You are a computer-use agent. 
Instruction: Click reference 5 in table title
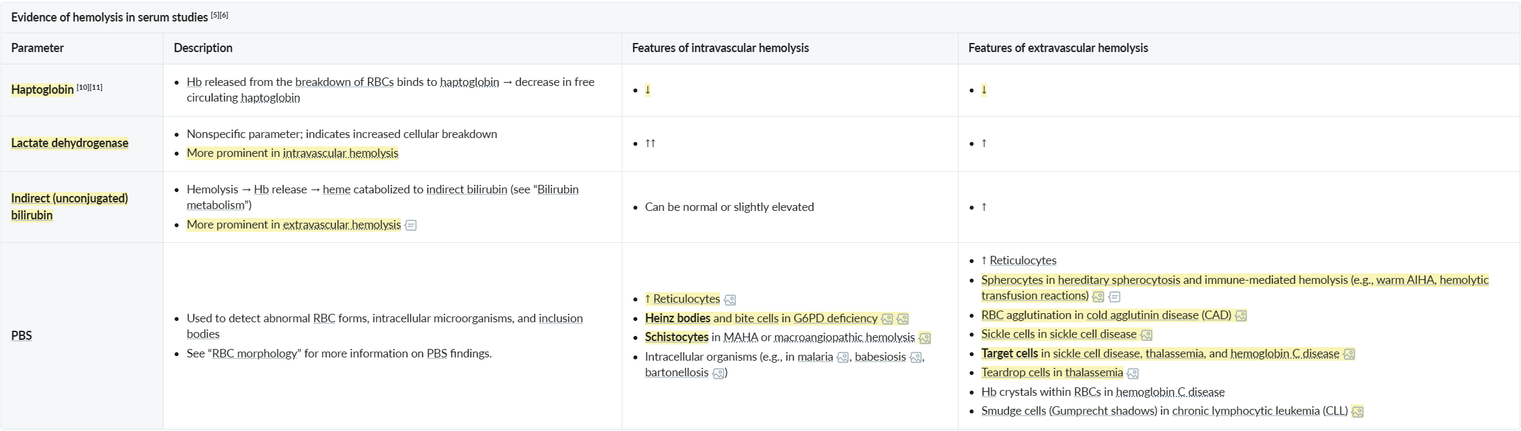point(215,15)
